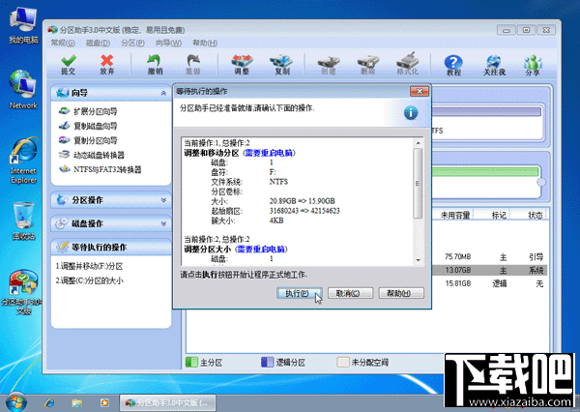Image resolution: width=580 pixels, height=412 pixels.
Task: Select pending operation 1.调整并移动(F:)分区
Action: 89,266
